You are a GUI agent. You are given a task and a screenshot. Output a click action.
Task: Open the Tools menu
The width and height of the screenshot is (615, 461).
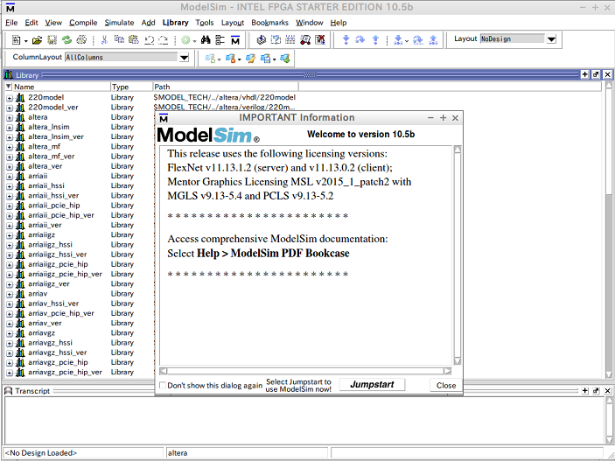(x=205, y=23)
